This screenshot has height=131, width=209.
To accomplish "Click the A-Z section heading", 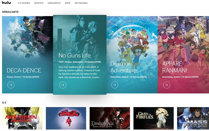I will [4, 102].
